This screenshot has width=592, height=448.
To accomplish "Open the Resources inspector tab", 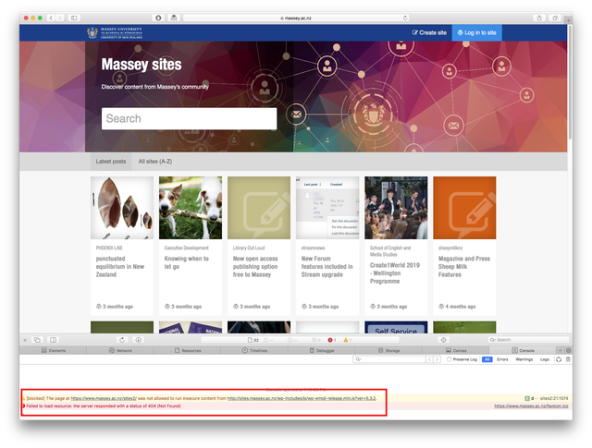I will (188, 350).
